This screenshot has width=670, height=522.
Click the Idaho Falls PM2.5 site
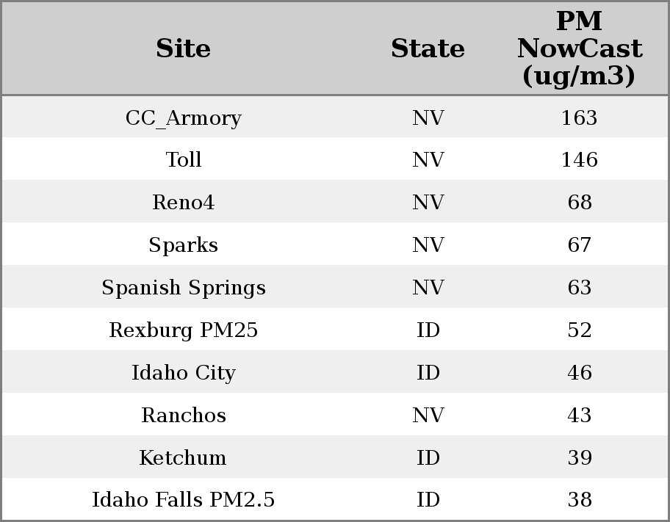pyautogui.click(x=184, y=500)
